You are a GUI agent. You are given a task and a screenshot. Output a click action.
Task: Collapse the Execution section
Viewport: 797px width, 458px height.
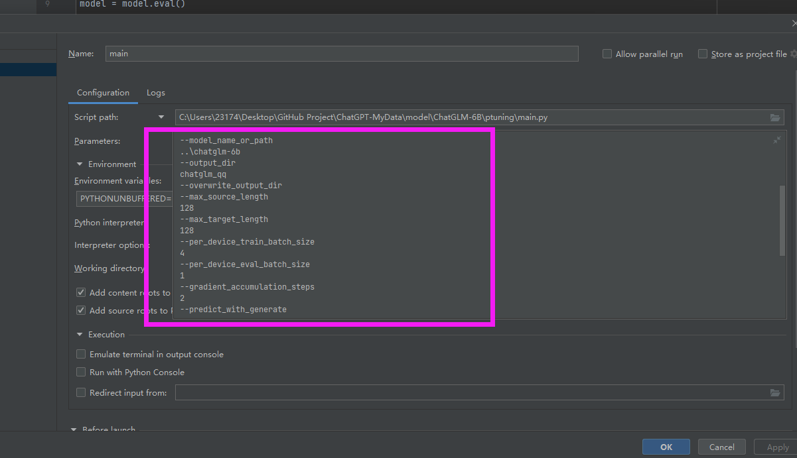pyautogui.click(x=80, y=335)
